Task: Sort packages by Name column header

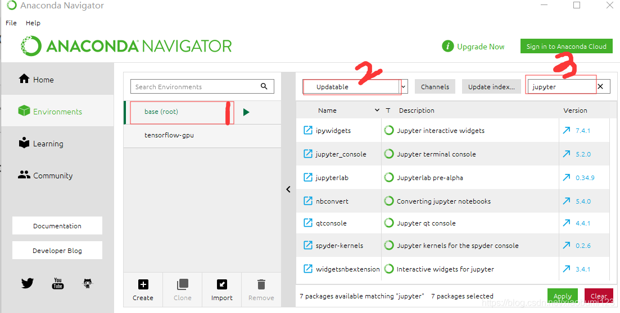Action: 327,110
